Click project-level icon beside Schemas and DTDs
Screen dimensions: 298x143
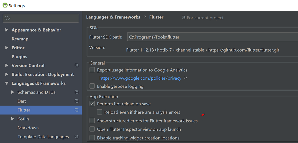pyautogui.click(x=77, y=92)
